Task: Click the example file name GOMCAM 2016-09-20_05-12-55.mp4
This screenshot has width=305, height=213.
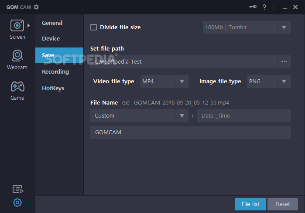Action: (x=181, y=103)
